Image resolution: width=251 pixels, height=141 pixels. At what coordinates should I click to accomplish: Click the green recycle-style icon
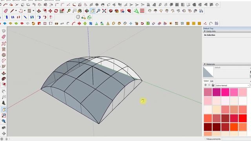(x=89, y=17)
